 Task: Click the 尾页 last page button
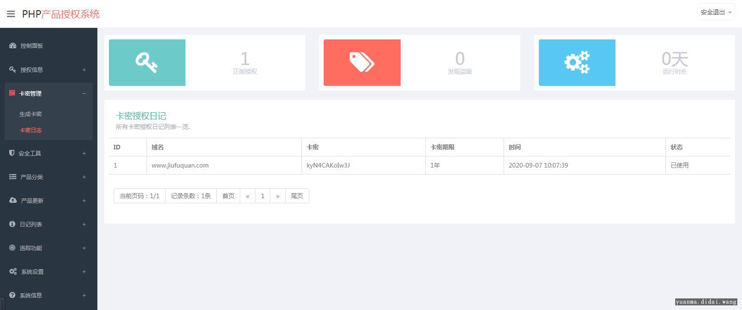click(297, 196)
